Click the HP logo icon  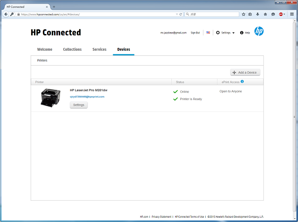click(x=259, y=32)
